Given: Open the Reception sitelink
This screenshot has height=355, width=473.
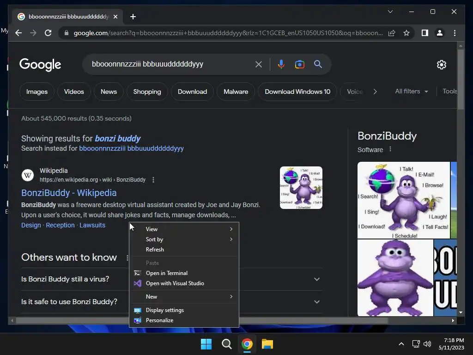Looking at the screenshot, I should click(x=61, y=225).
